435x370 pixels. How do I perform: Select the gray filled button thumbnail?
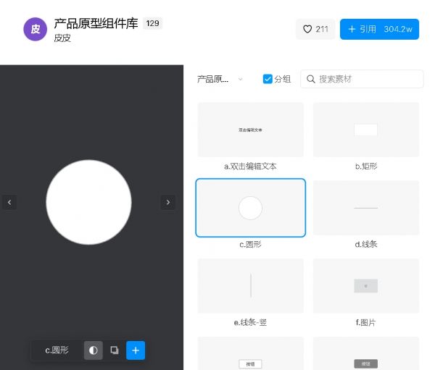point(366,353)
